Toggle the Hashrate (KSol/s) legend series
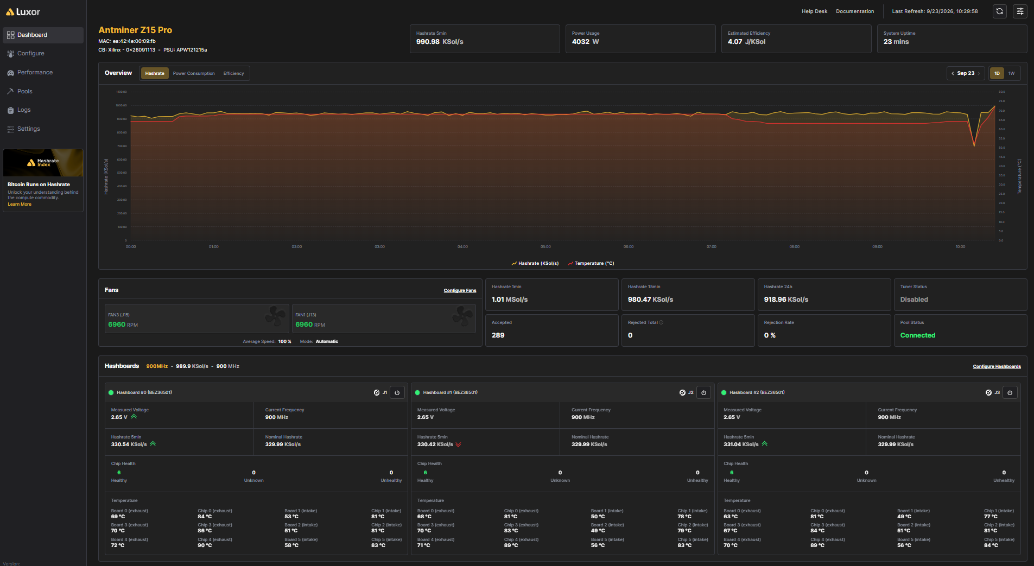 tap(535, 263)
